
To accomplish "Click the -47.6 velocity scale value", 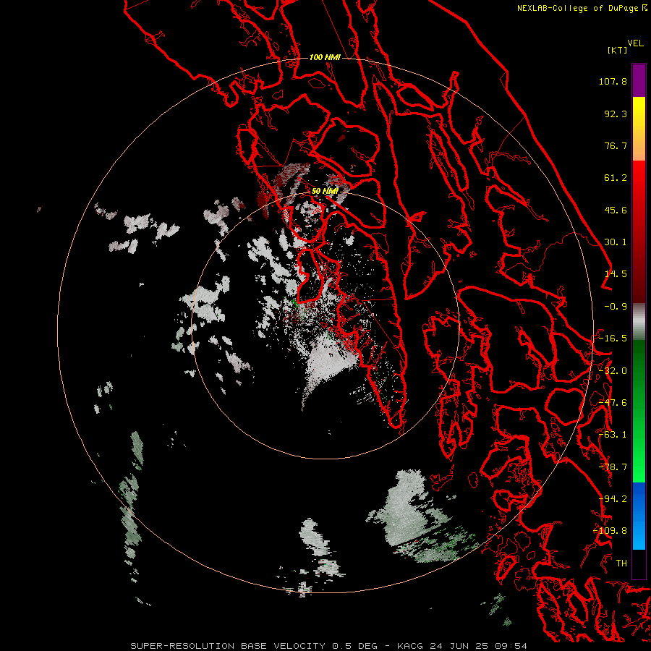I will 613,403.
